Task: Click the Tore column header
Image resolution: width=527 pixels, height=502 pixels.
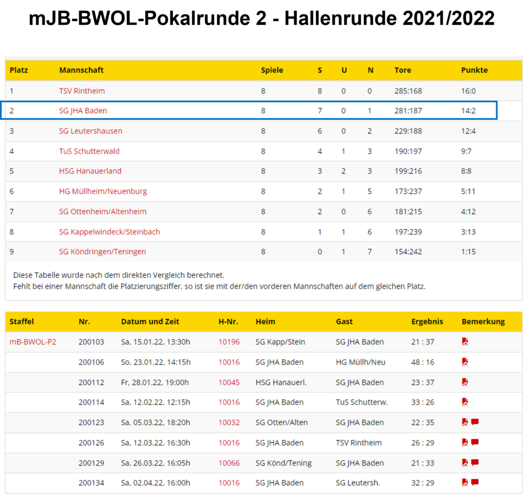Action: (402, 70)
